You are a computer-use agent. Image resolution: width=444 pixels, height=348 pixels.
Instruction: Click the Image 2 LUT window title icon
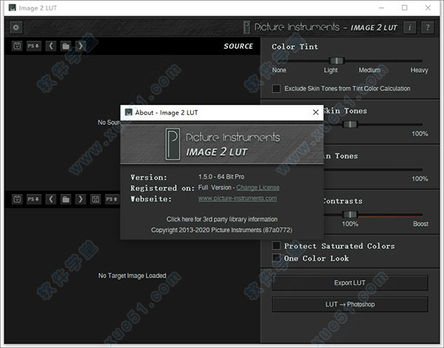[x=12, y=7]
